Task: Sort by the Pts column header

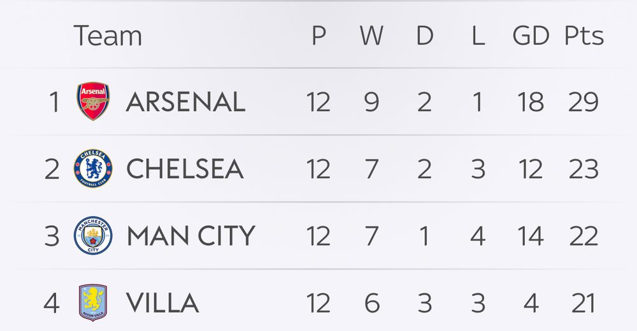Action: point(583,36)
